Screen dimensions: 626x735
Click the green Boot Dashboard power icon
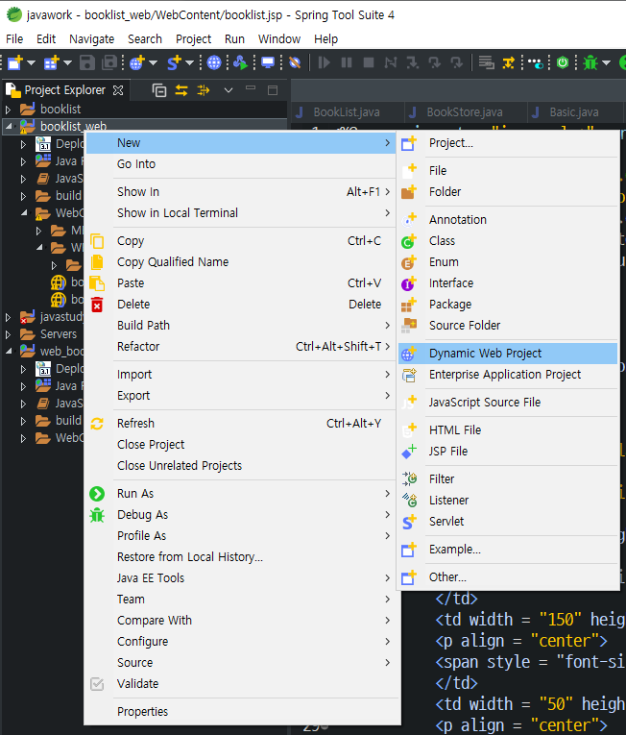point(563,62)
